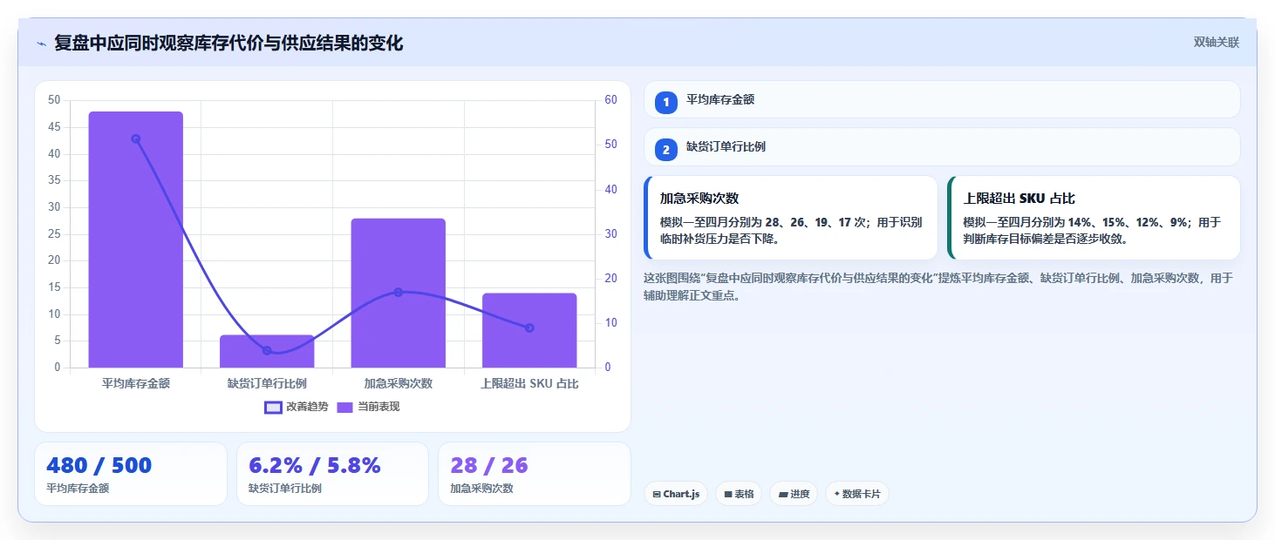Click the left axis value 50
Screen dimensions: 1275x540
[54, 100]
